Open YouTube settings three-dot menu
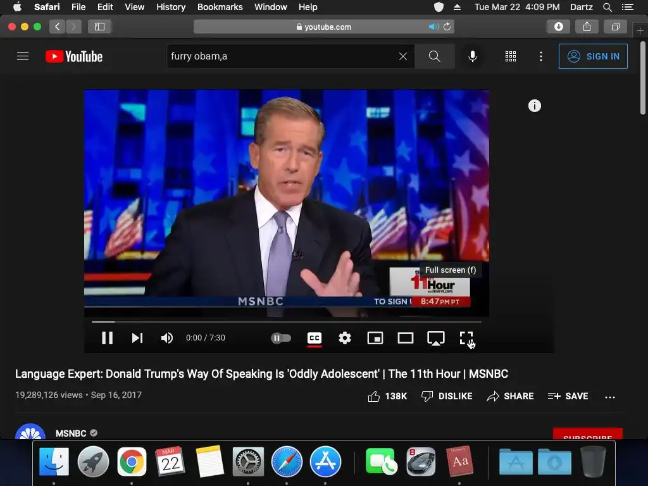This screenshot has width=648, height=486. [541, 56]
